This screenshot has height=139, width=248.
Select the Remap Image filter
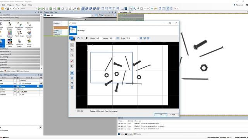coord(29,43)
